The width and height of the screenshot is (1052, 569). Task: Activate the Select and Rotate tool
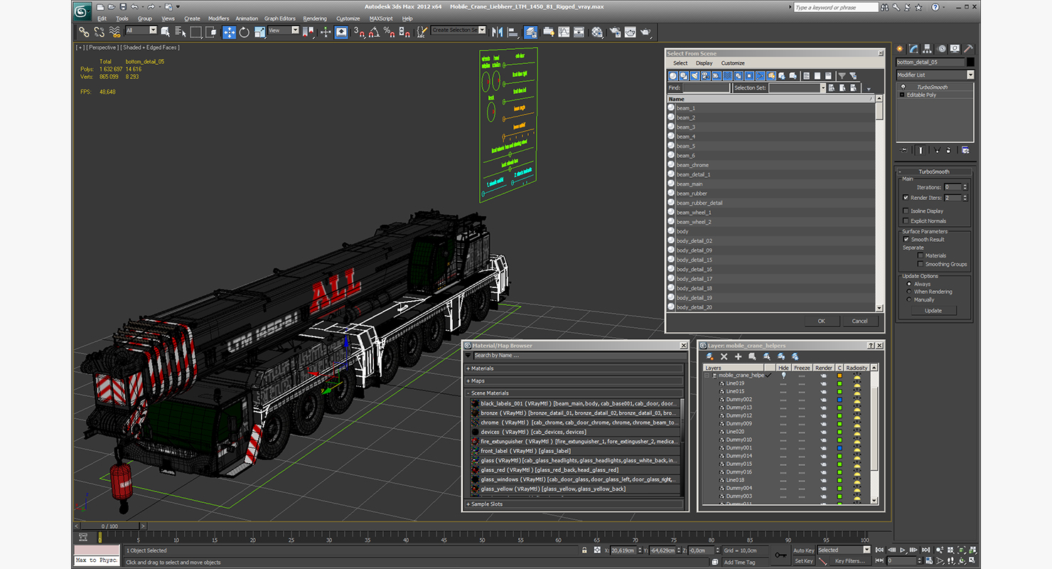click(244, 32)
